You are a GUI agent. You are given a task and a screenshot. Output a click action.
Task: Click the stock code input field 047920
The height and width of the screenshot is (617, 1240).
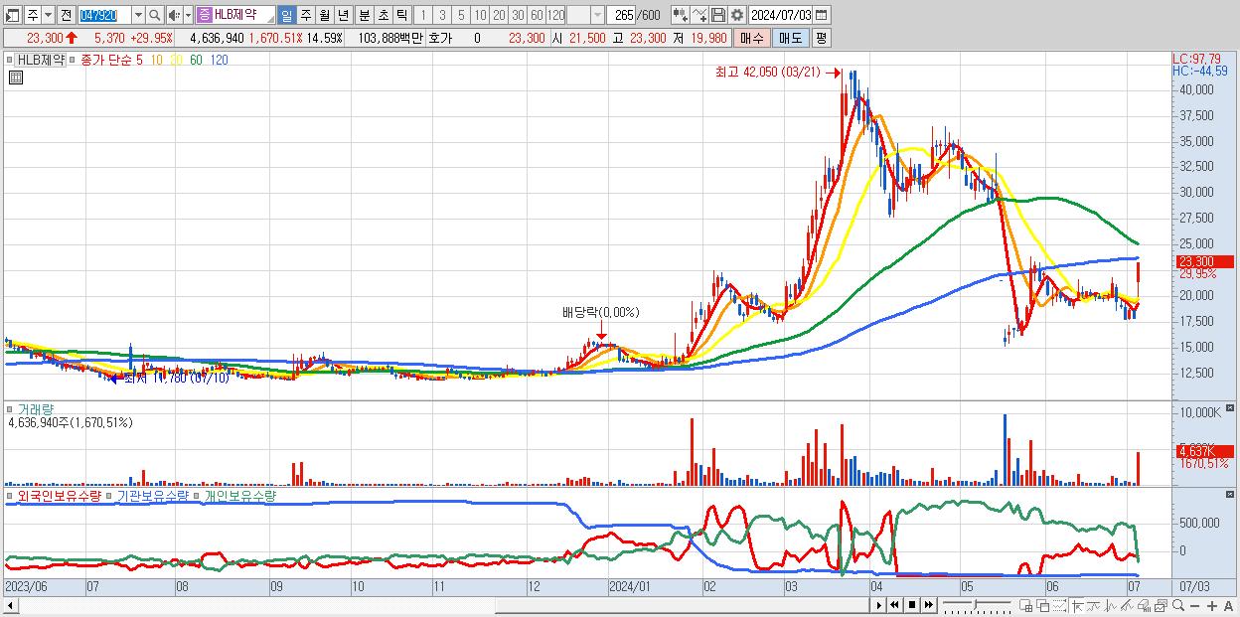coord(104,15)
